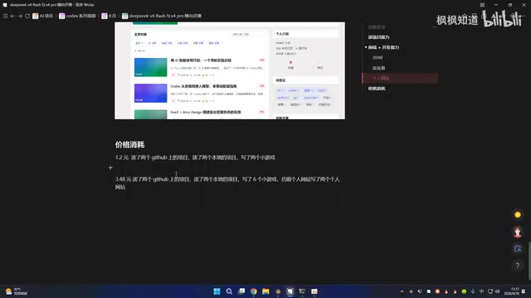Click the page vertical scrollbar
The image size is (531, 298).
(x=529, y=261)
